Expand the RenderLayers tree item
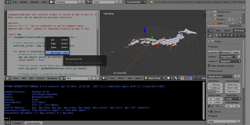 212,12
